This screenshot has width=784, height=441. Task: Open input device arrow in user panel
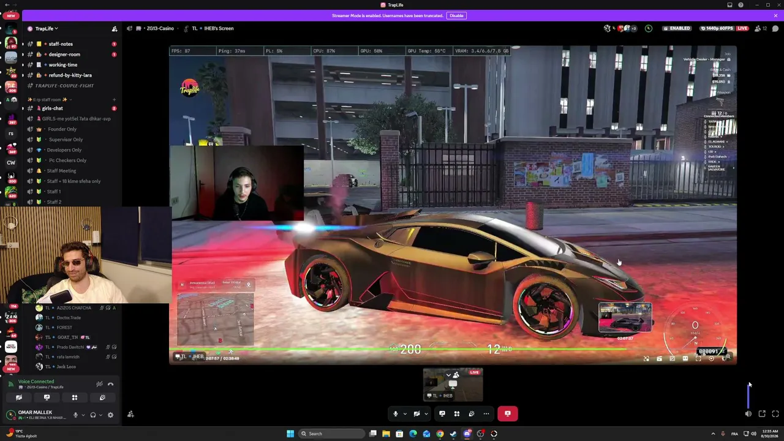click(x=83, y=415)
